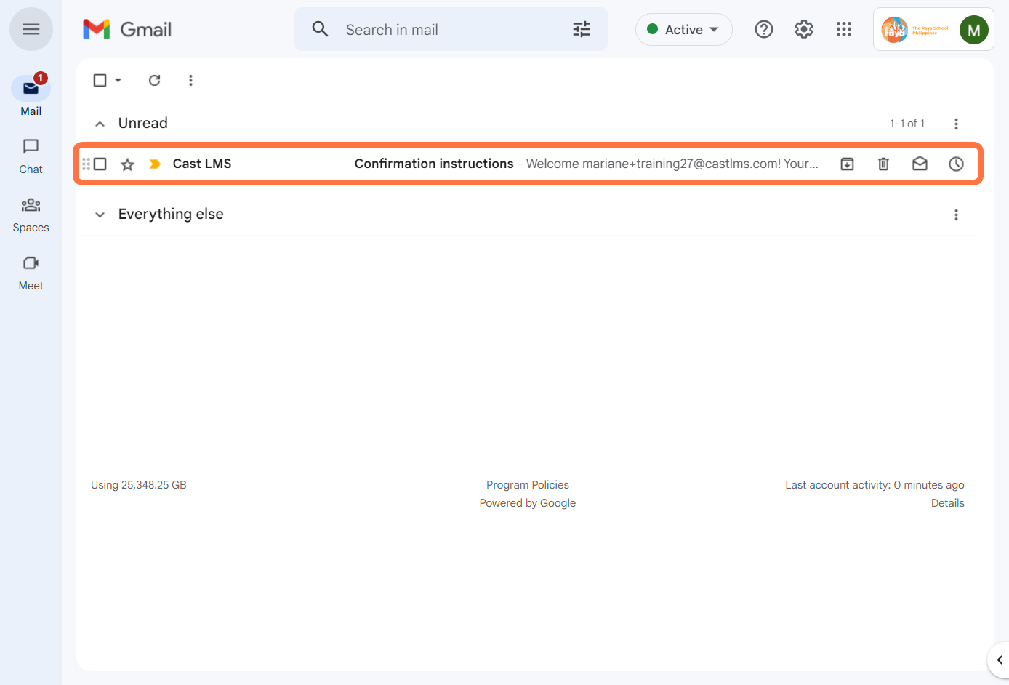Open the Program Policies link
Image resolution: width=1009 pixels, height=685 pixels.
click(x=527, y=485)
